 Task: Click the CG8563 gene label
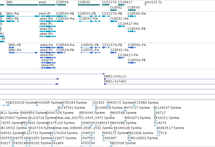(84, 2)
